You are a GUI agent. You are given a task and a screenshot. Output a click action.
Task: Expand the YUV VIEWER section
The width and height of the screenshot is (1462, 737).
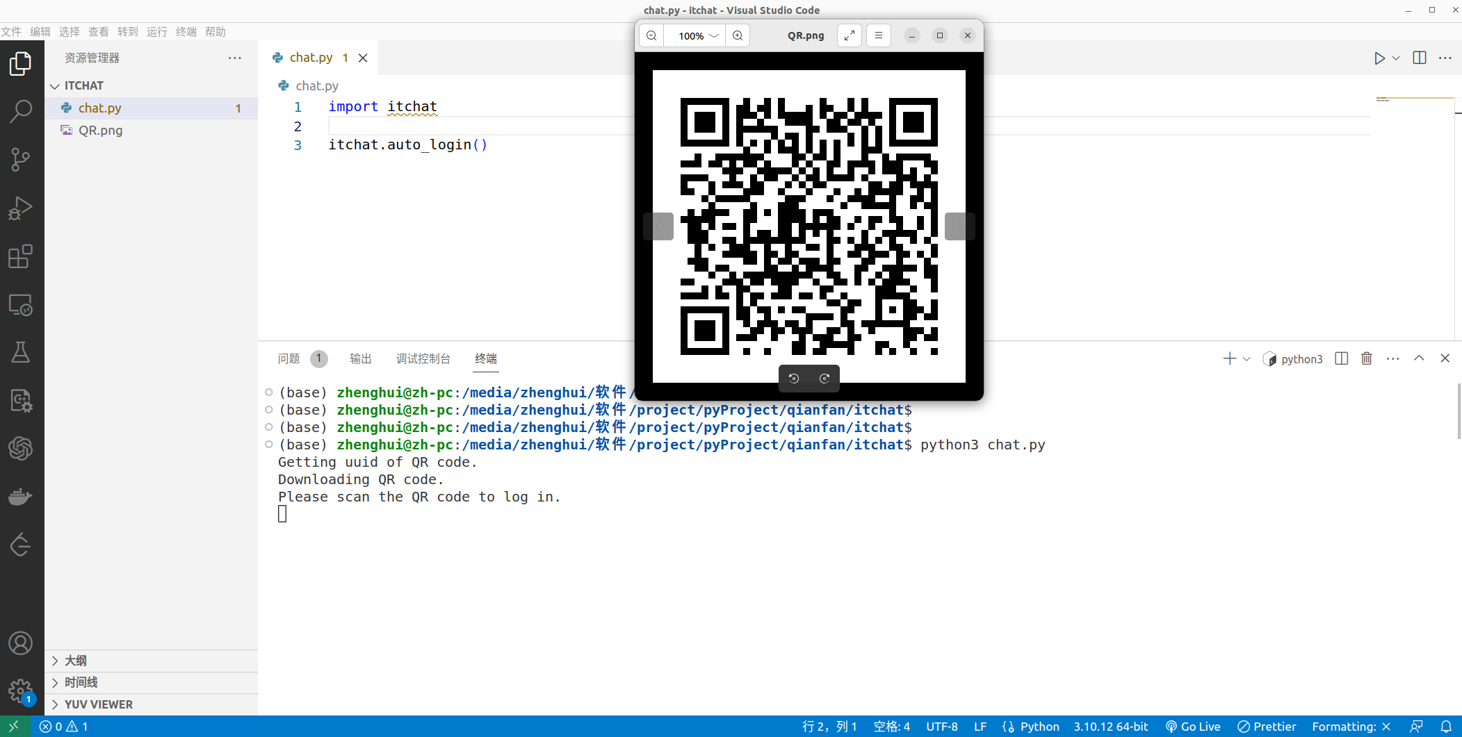click(x=151, y=704)
